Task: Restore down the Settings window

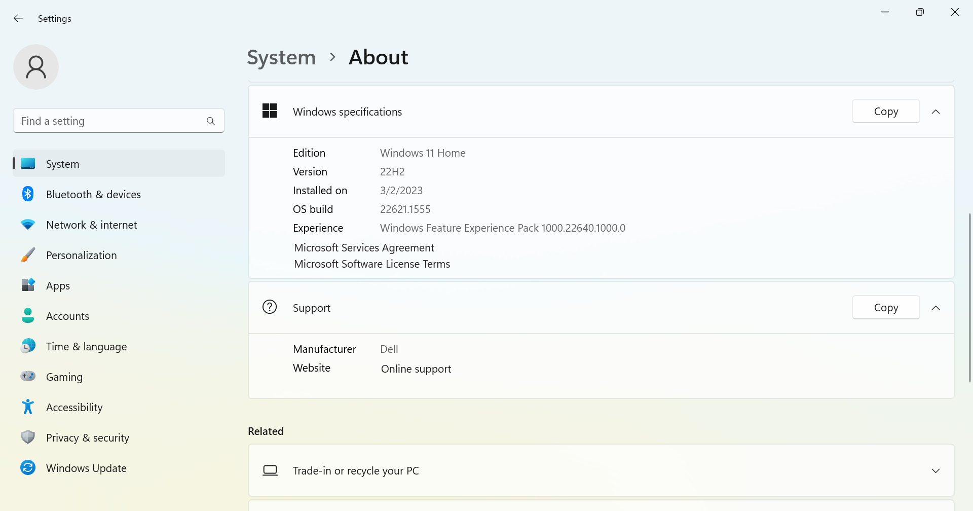Action: click(920, 12)
